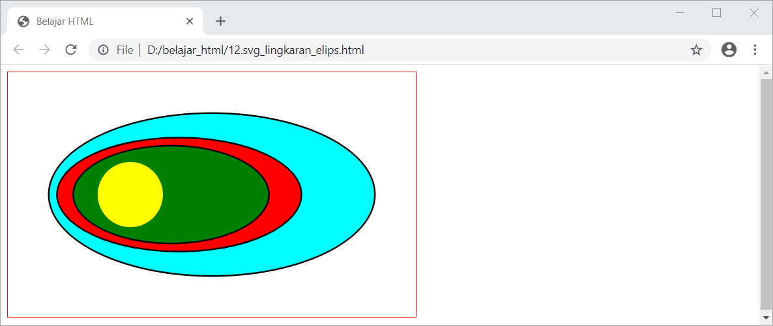Click the scrollbar up arrow
Viewport: 773px width, 326px height.
[x=766, y=73]
